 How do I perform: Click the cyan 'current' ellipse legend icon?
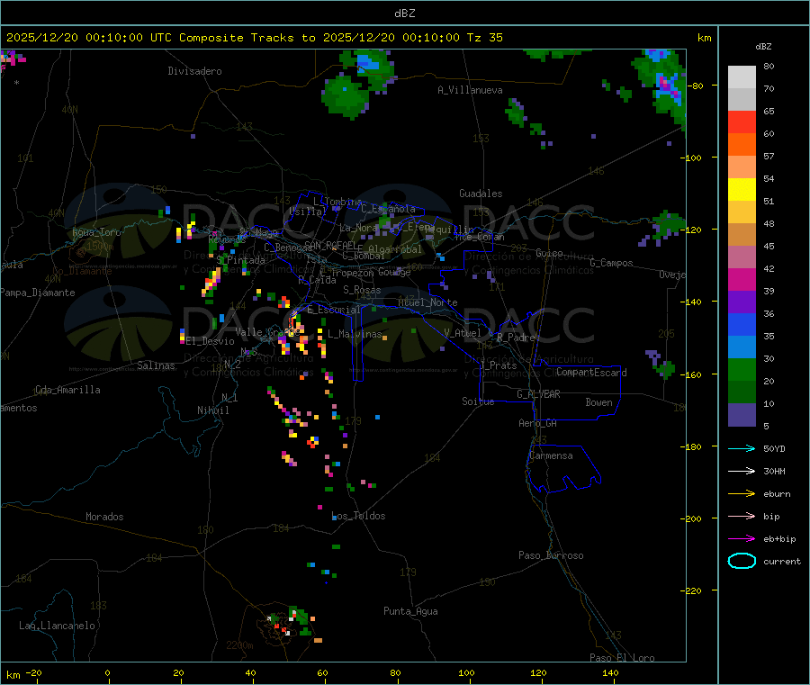click(742, 561)
